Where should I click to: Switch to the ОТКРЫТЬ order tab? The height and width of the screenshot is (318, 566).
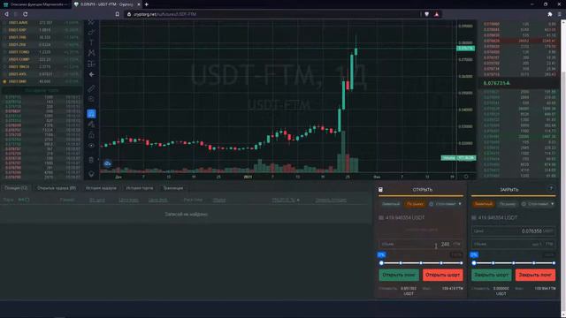(x=423, y=190)
